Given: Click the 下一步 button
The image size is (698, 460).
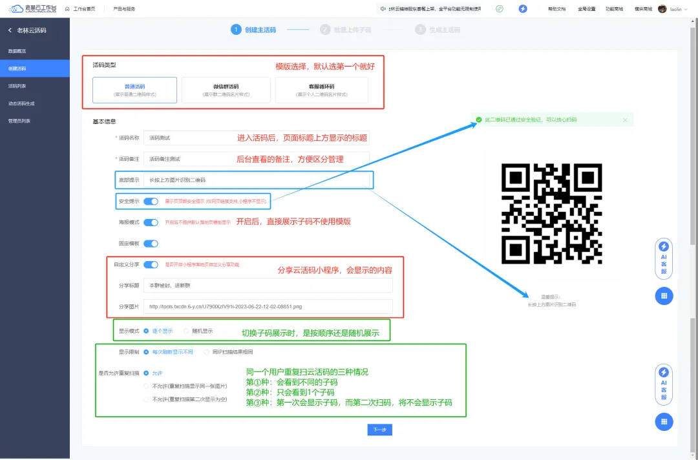Looking at the screenshot, I should [x=380, y=430].
